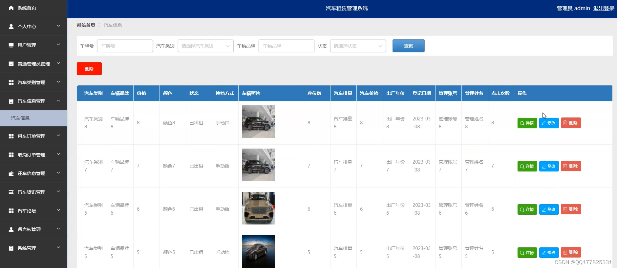Click 修改 for row 汽车类别8

[x=549, y=123]
